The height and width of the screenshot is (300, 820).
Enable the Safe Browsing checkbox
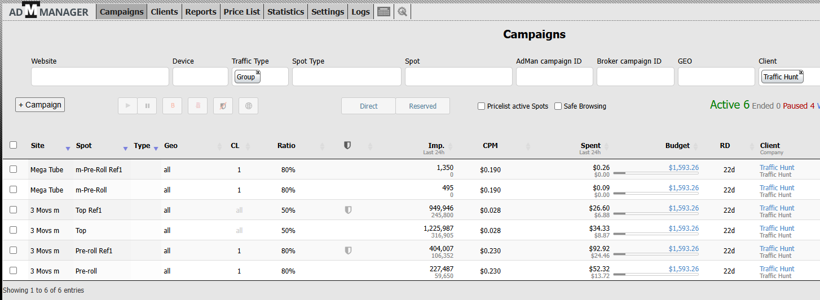point(558,106)
